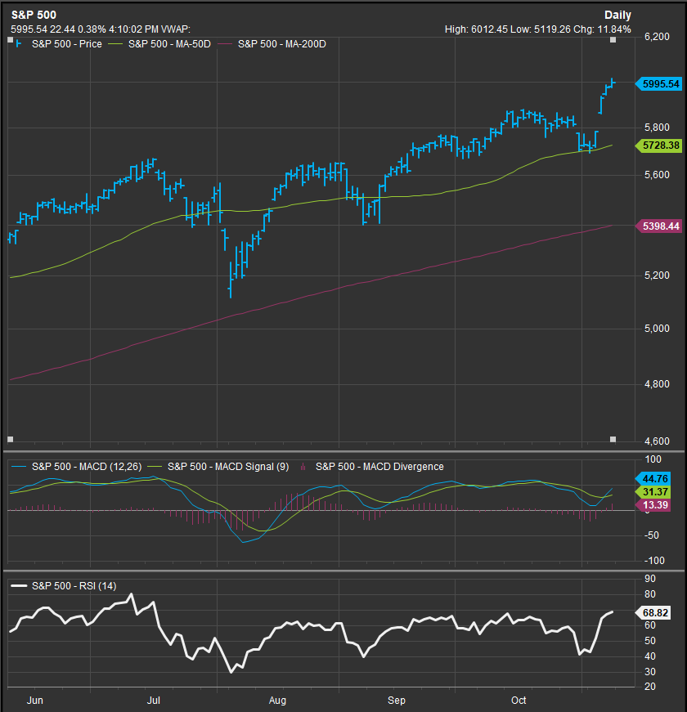Image resolution: width=687 pixels, height=712 pixels.
Task: Click the blue price bar legend icon
Action: pos(19,44)
